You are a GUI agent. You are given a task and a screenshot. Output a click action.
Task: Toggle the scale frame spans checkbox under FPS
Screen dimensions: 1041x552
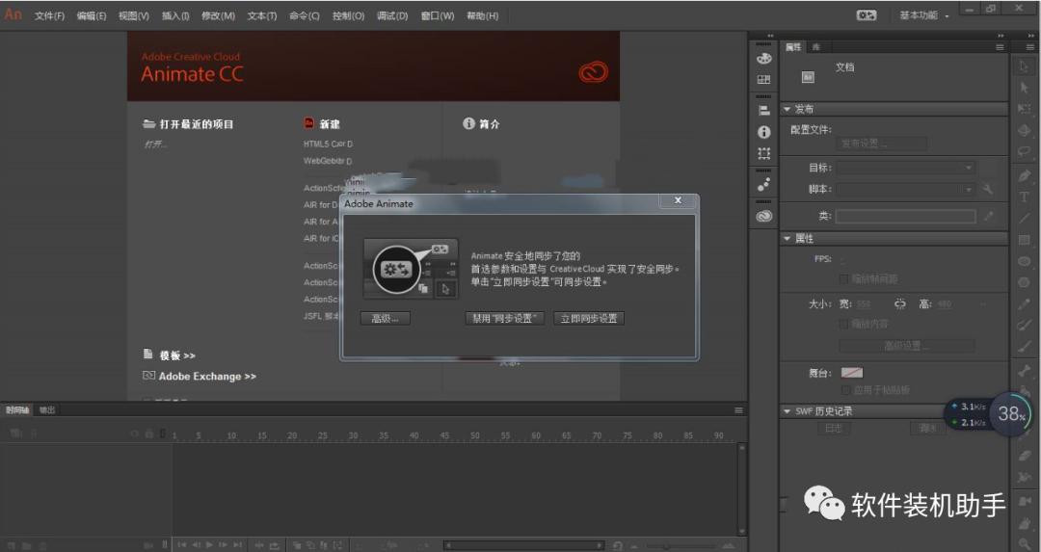[844, 278]
